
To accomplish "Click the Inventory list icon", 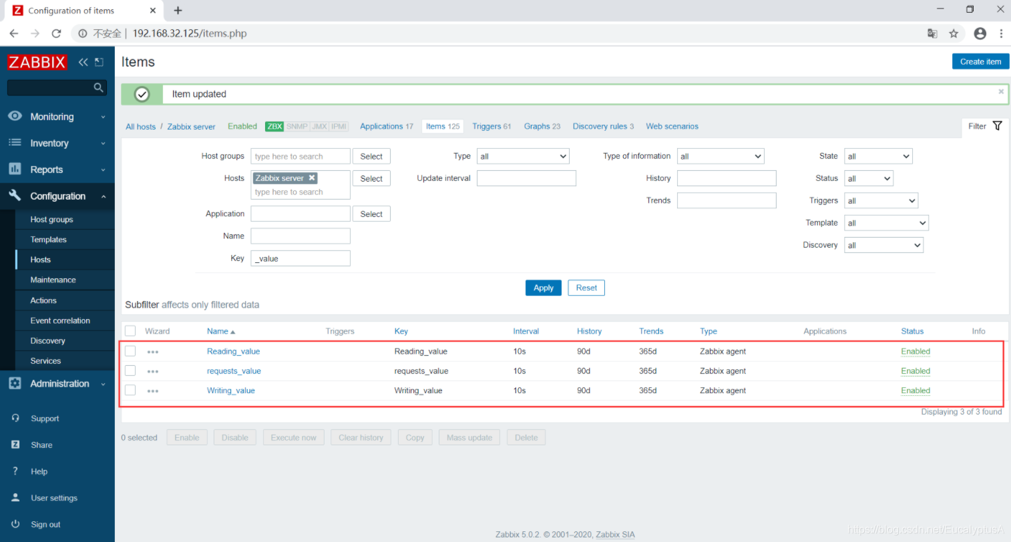I will pos(15,143).
